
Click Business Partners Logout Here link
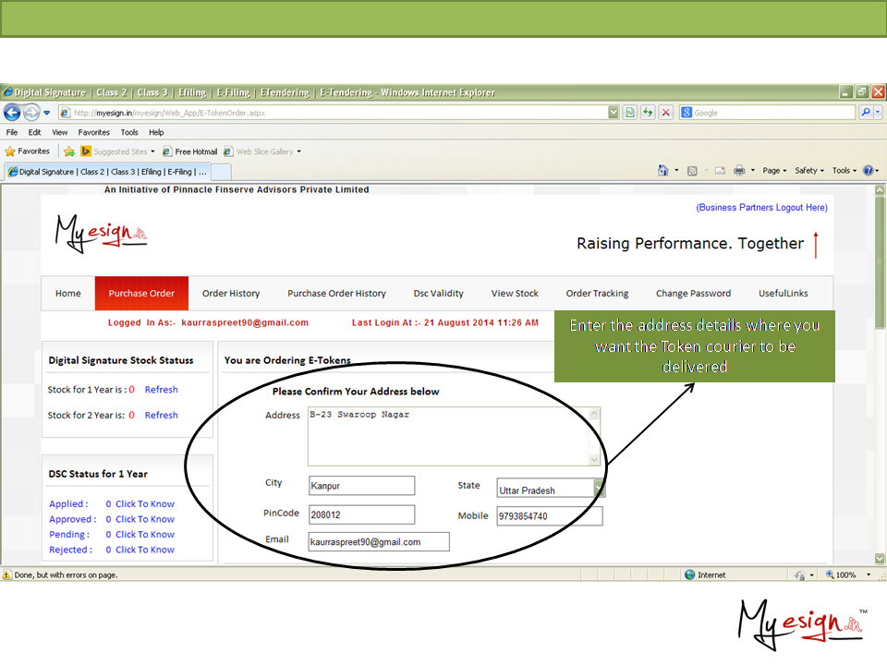pyautogui.click(x=761, y=208)
